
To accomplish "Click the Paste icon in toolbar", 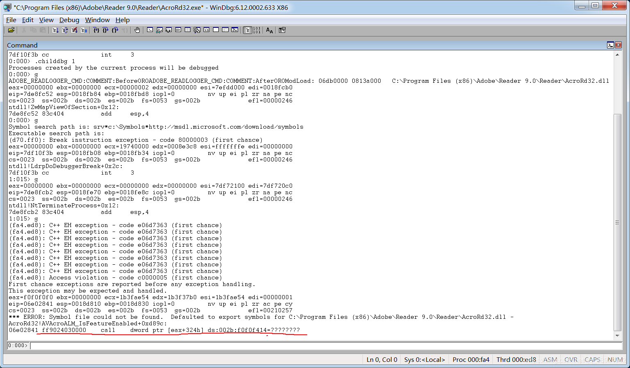I will pos(43,30).
